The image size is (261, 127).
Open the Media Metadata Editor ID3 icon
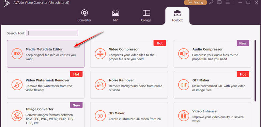(17, 54)
